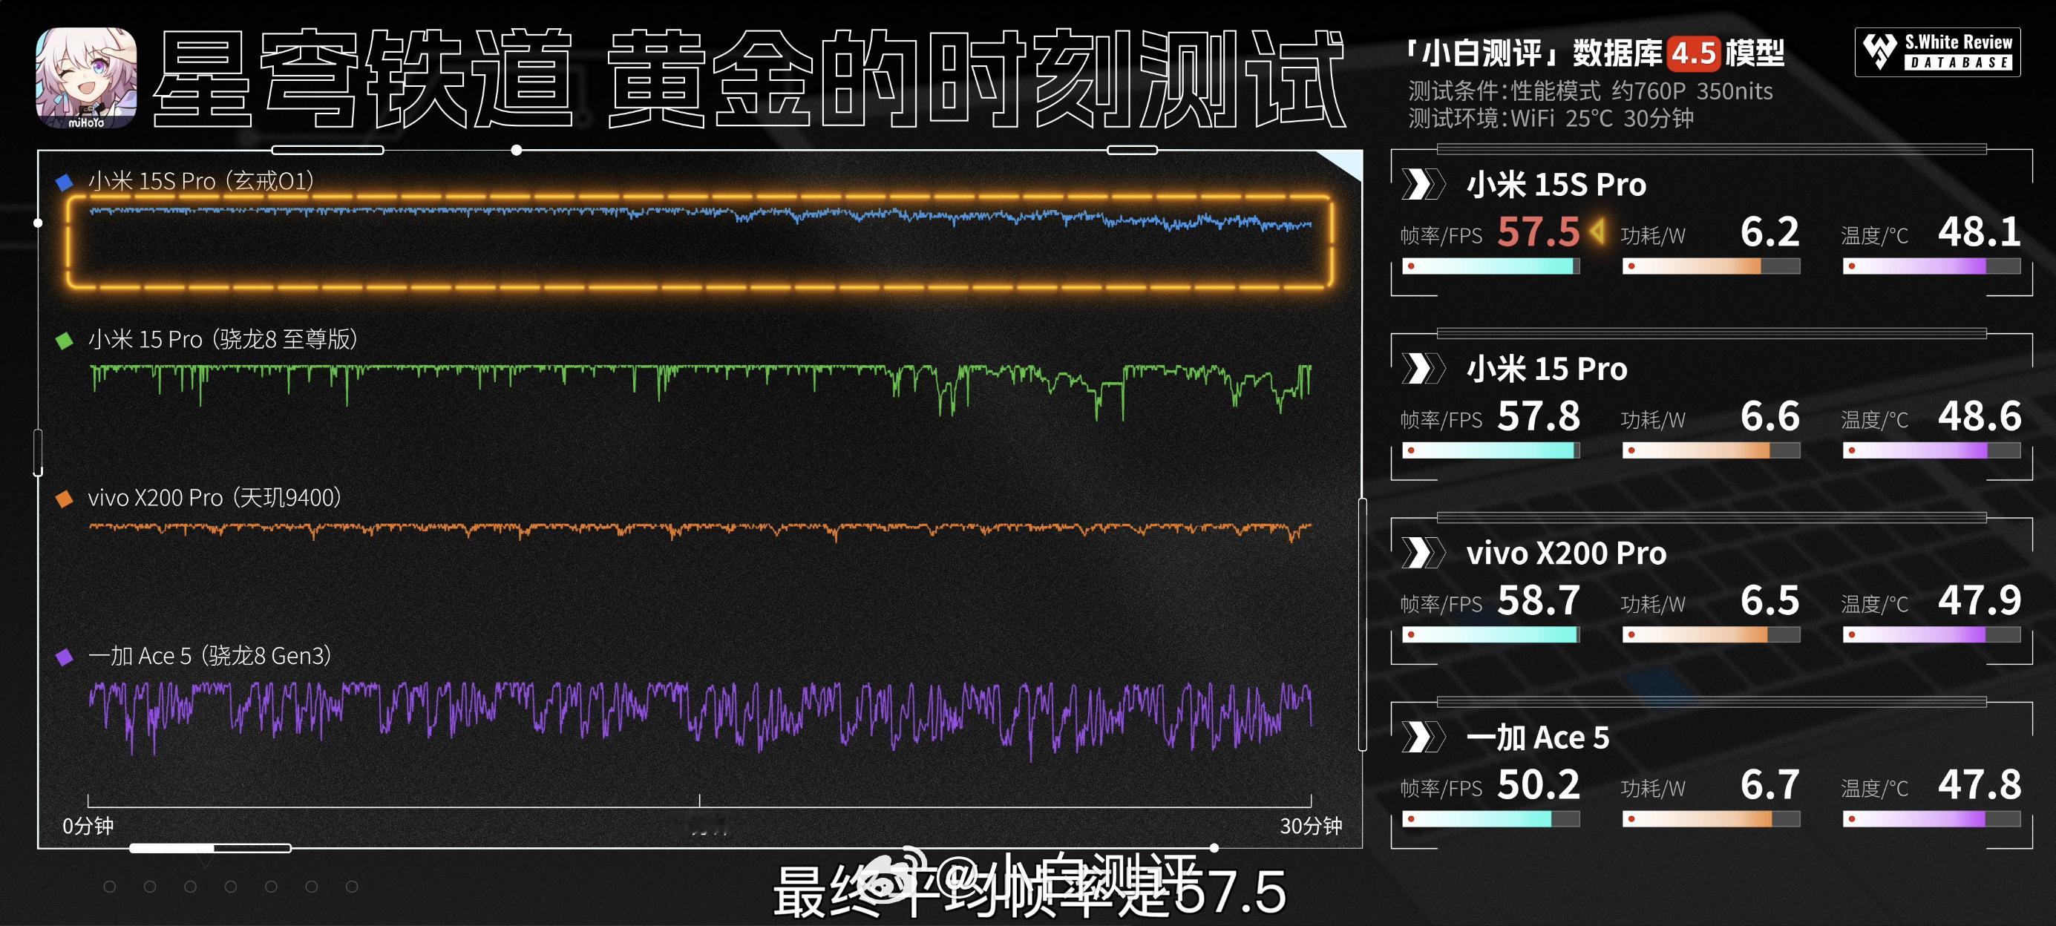Click vivo X200 Pro temperature 47.9 bar
The image size is (2056, 926).
point(1931,635)
